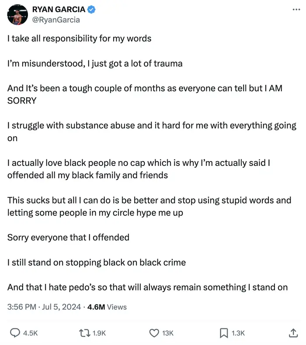Image resolution: width=306 pixels, height=345 pixels.
Task: Click the first line about responsibility
Action: [79, 39]
